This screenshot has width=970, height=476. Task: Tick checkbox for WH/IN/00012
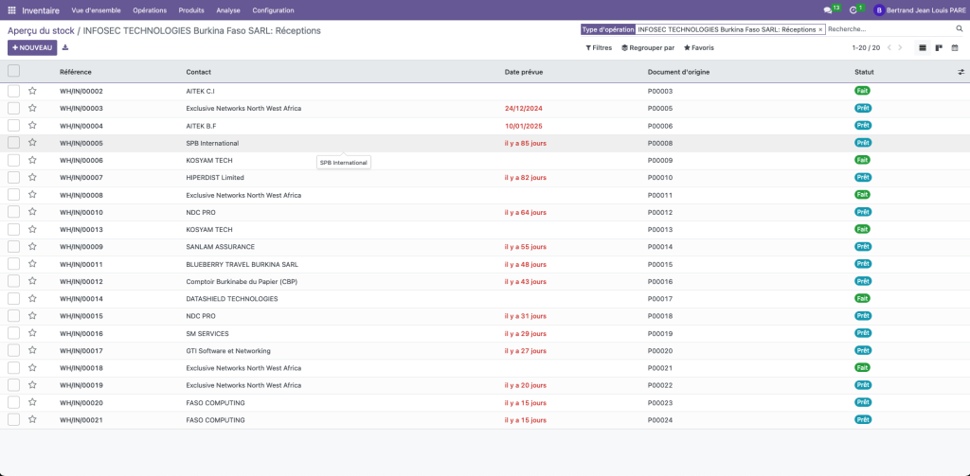click(x=13, y=281)
